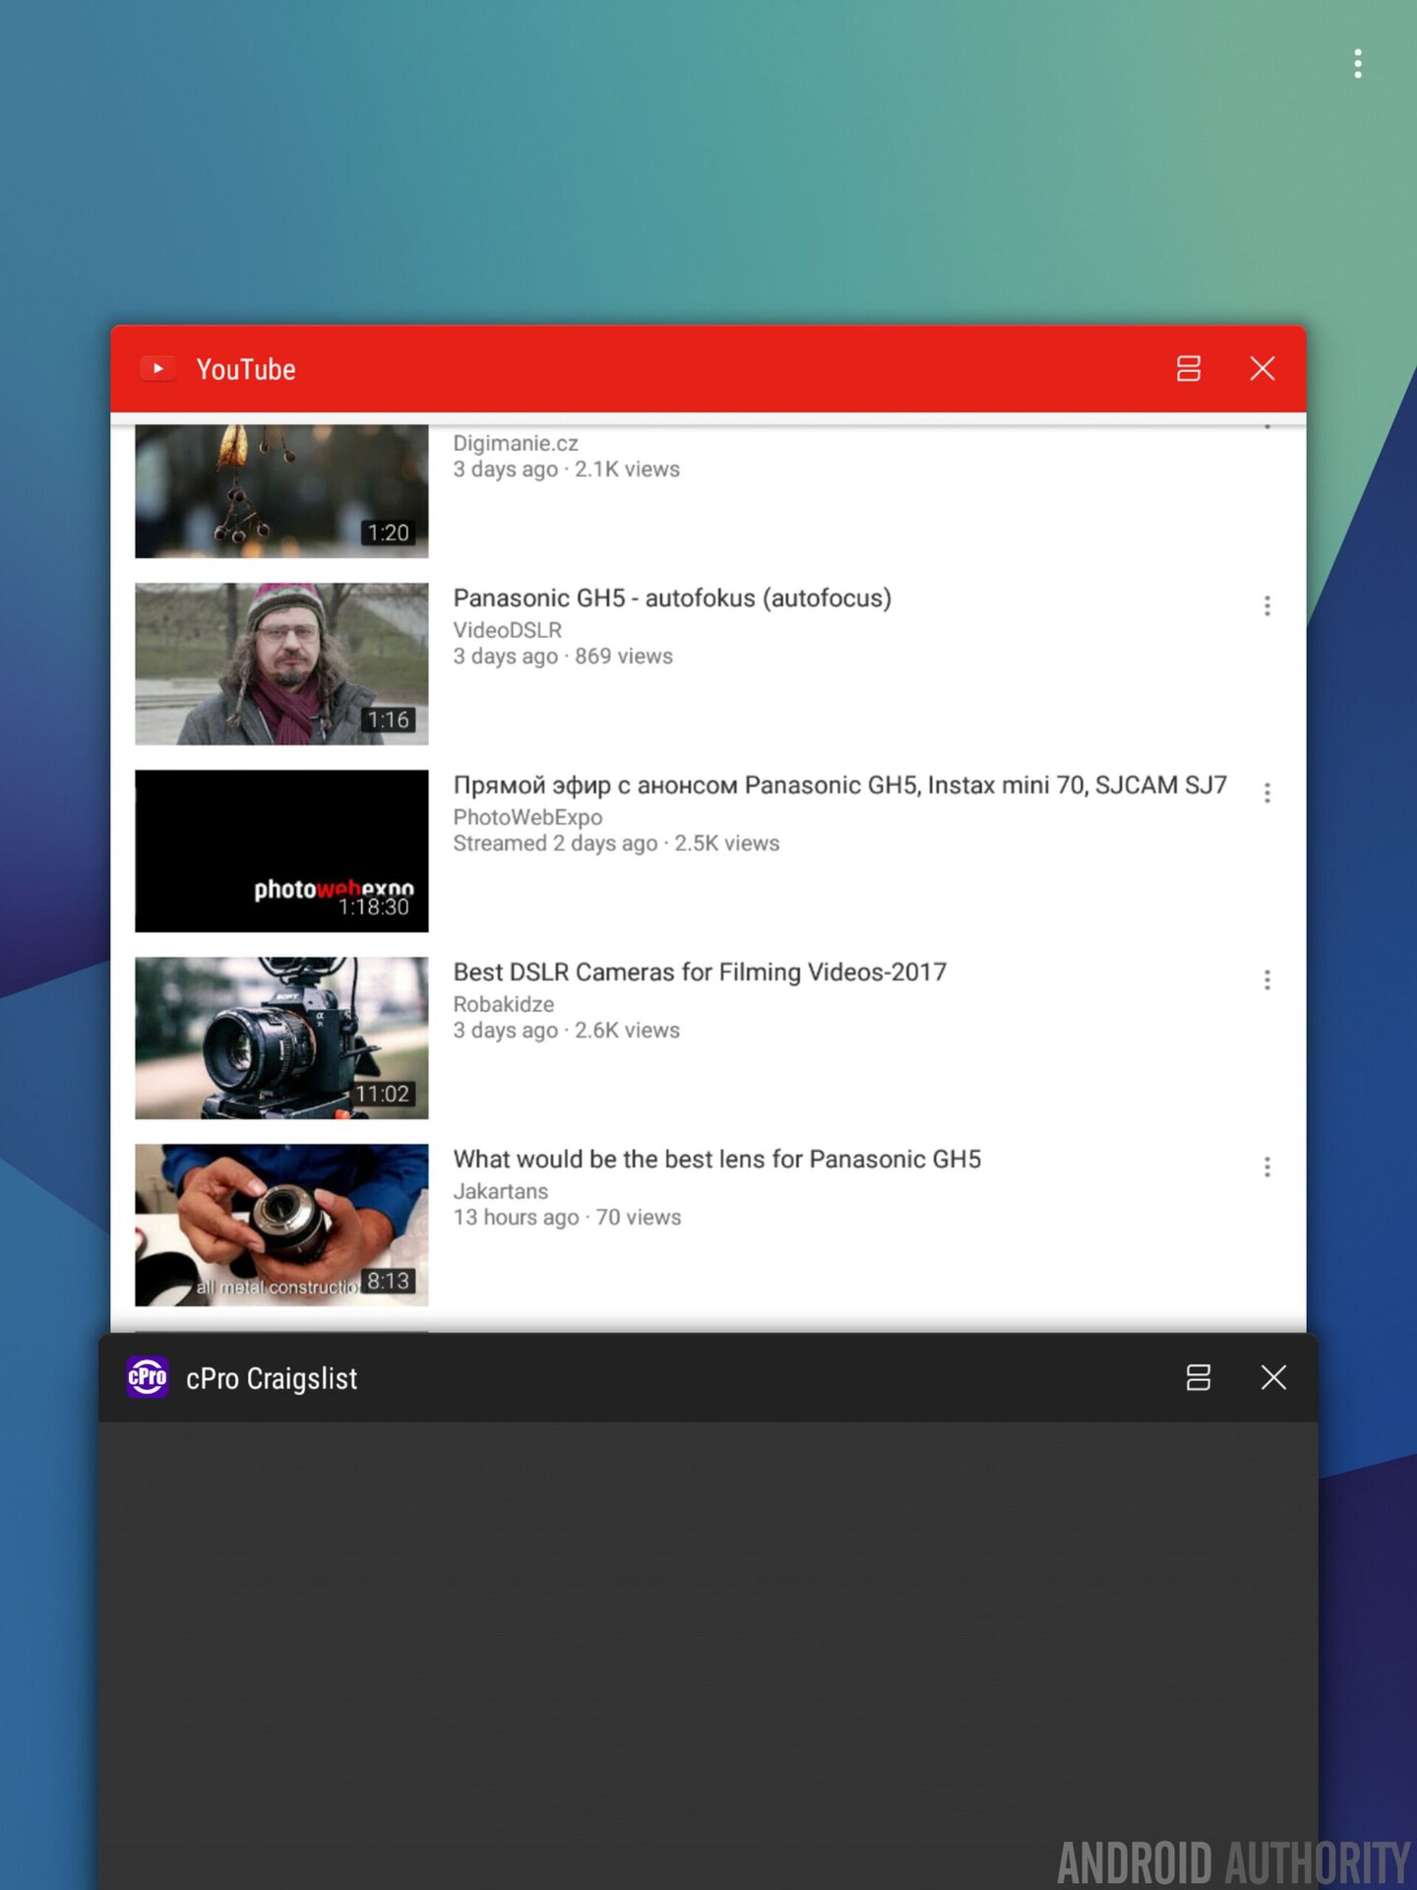Open options for best lens video
Viewport: 1417px width, 1890px height.
[x=1266, y=1167]
